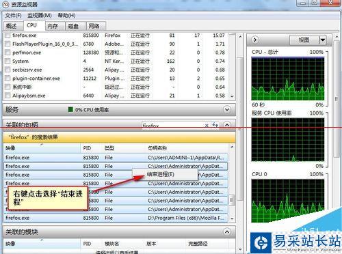
Task: Switch to the 磁盘 tab
Action: click(x=76, y=26)
